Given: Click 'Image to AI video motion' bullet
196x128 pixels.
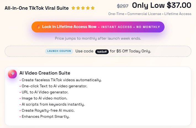Looking at the screenshot, I should tap(44, 98).
